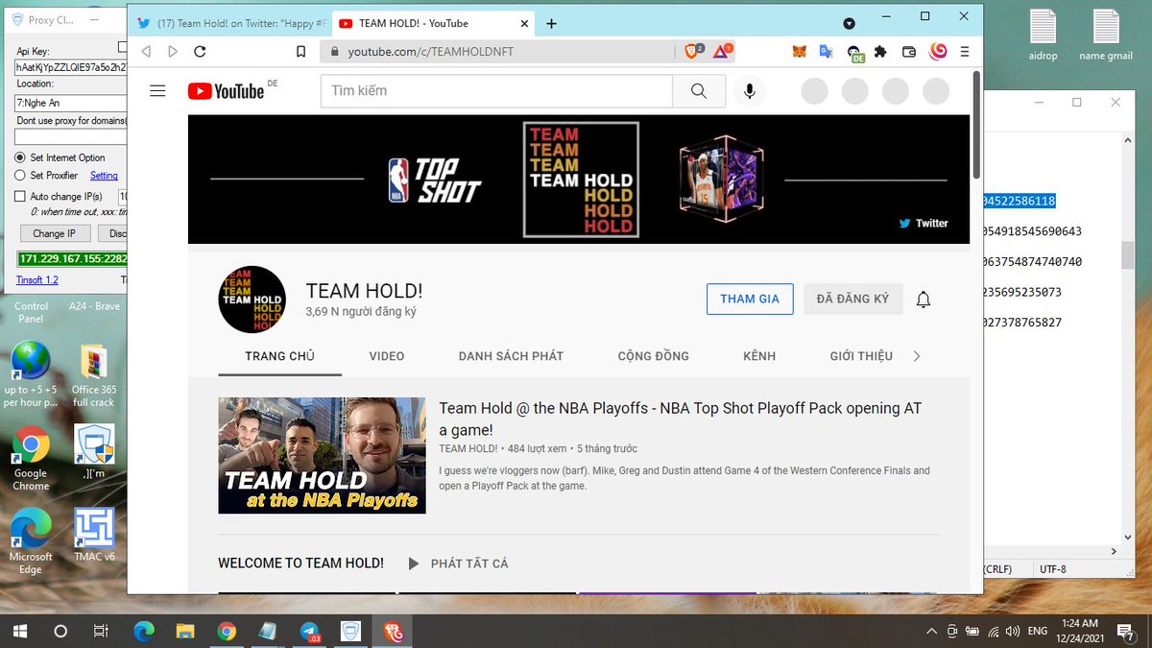Open the extension with DE badge

tap(854, 54)
